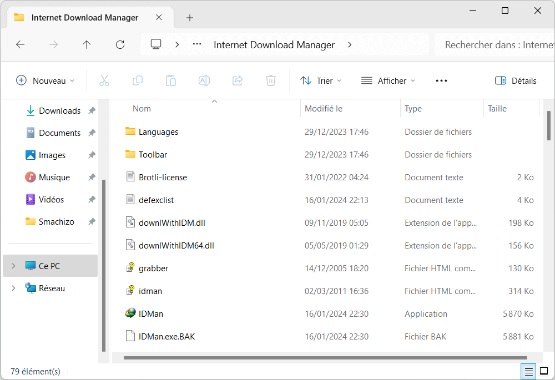Click the PC monitor icon in the address bar
555x380 pixels.
tap(156, 44)
